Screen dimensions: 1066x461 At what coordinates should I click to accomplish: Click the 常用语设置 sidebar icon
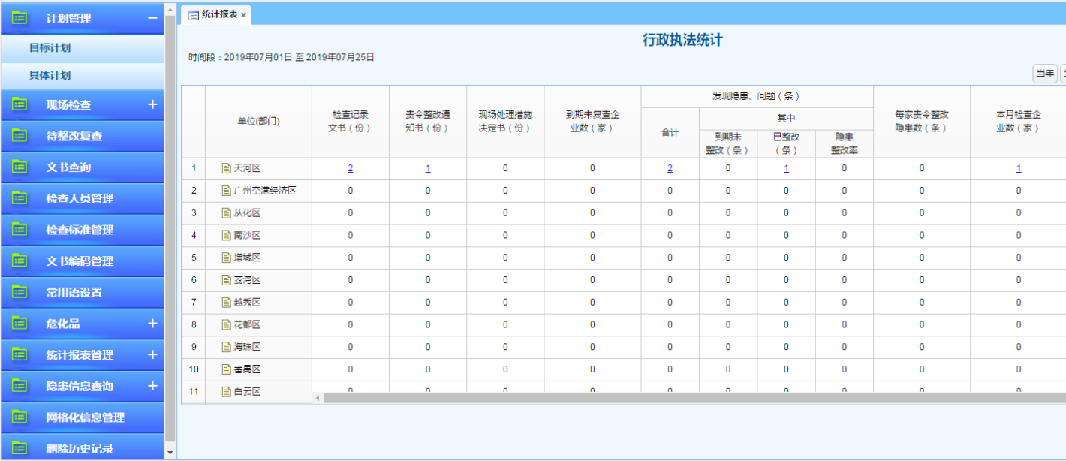pos(20,292)
